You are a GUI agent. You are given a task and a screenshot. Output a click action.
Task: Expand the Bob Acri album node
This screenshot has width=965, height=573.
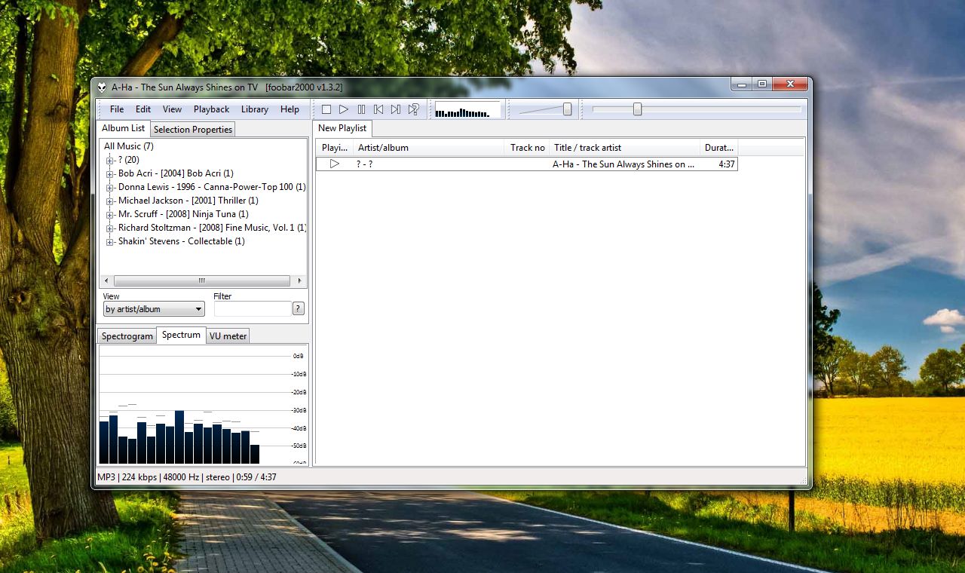[x=110, y=173]
